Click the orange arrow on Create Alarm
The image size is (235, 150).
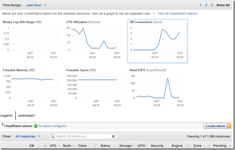coord(229,126)
